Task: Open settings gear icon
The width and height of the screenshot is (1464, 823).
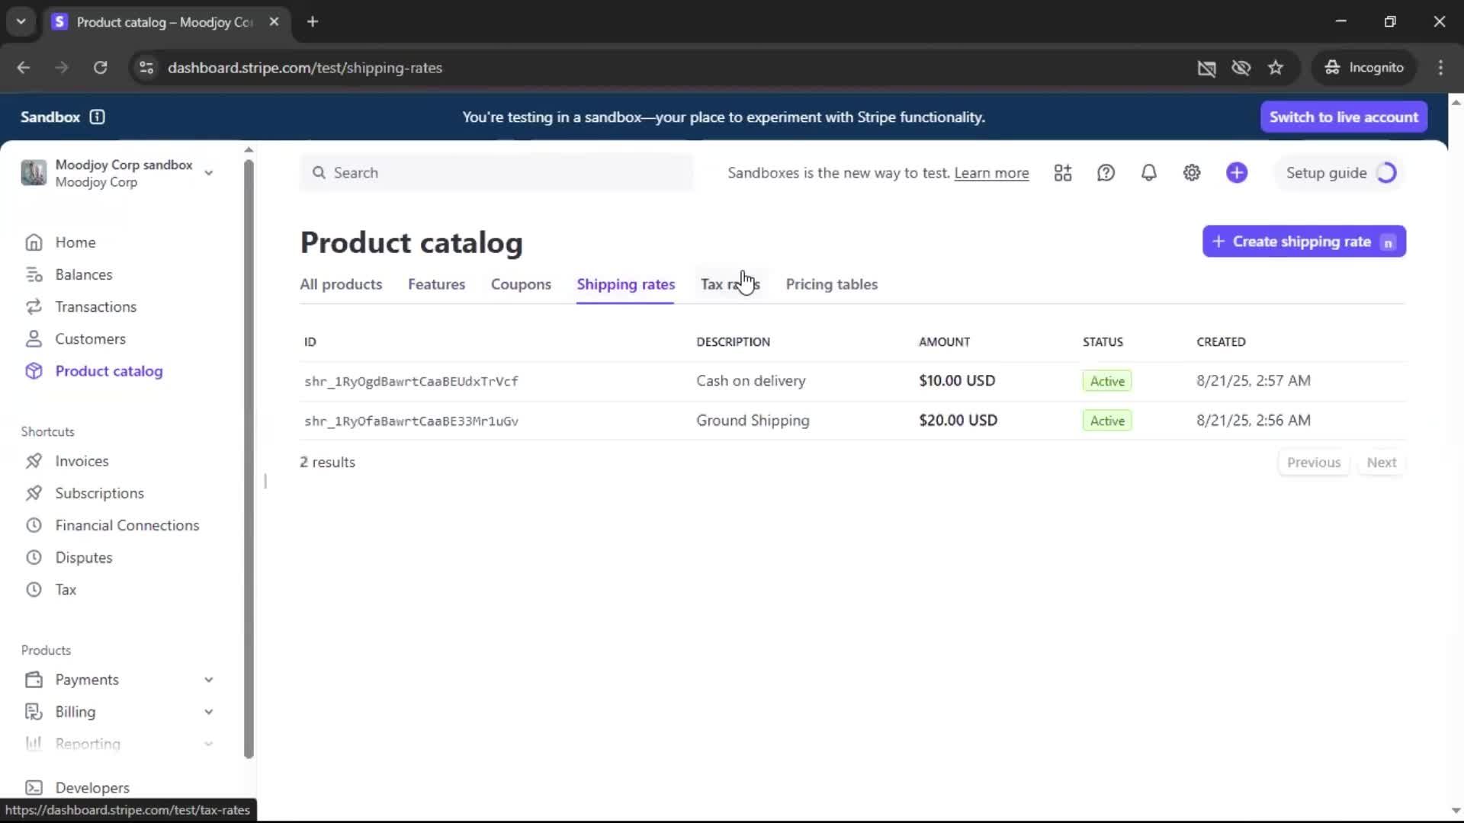Action: 1192,173
